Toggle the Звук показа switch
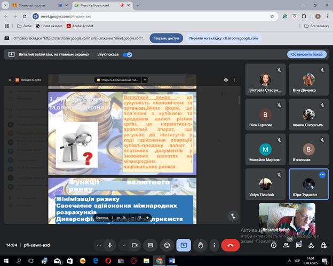This screenshot has width=333, height=266. 128,54
